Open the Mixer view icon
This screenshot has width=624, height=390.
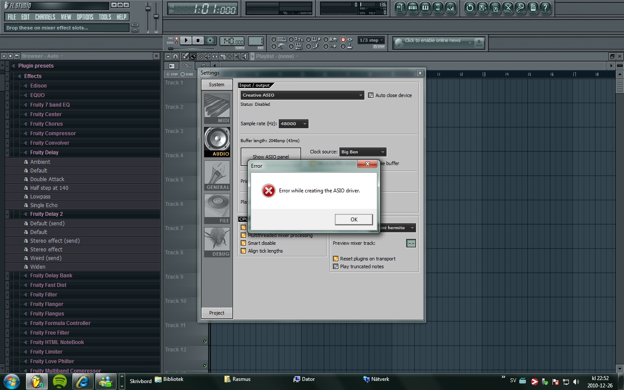click(x=451, y=8)
